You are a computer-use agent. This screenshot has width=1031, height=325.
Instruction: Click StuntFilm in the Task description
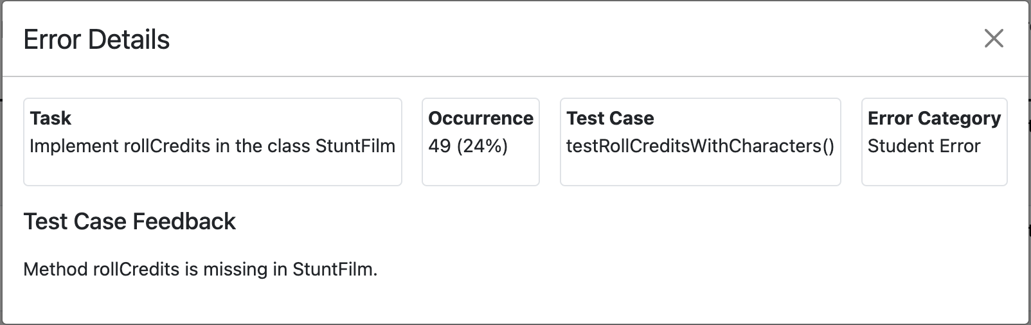tap(355, 146)
